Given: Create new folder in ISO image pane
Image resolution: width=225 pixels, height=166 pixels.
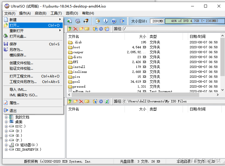Looking at the screenshot, I should coord(81,29).
